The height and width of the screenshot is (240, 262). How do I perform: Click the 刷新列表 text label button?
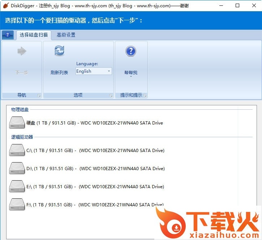59,72
